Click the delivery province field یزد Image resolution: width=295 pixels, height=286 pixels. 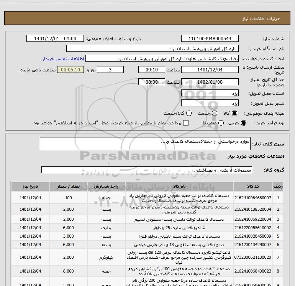(210, 93)
